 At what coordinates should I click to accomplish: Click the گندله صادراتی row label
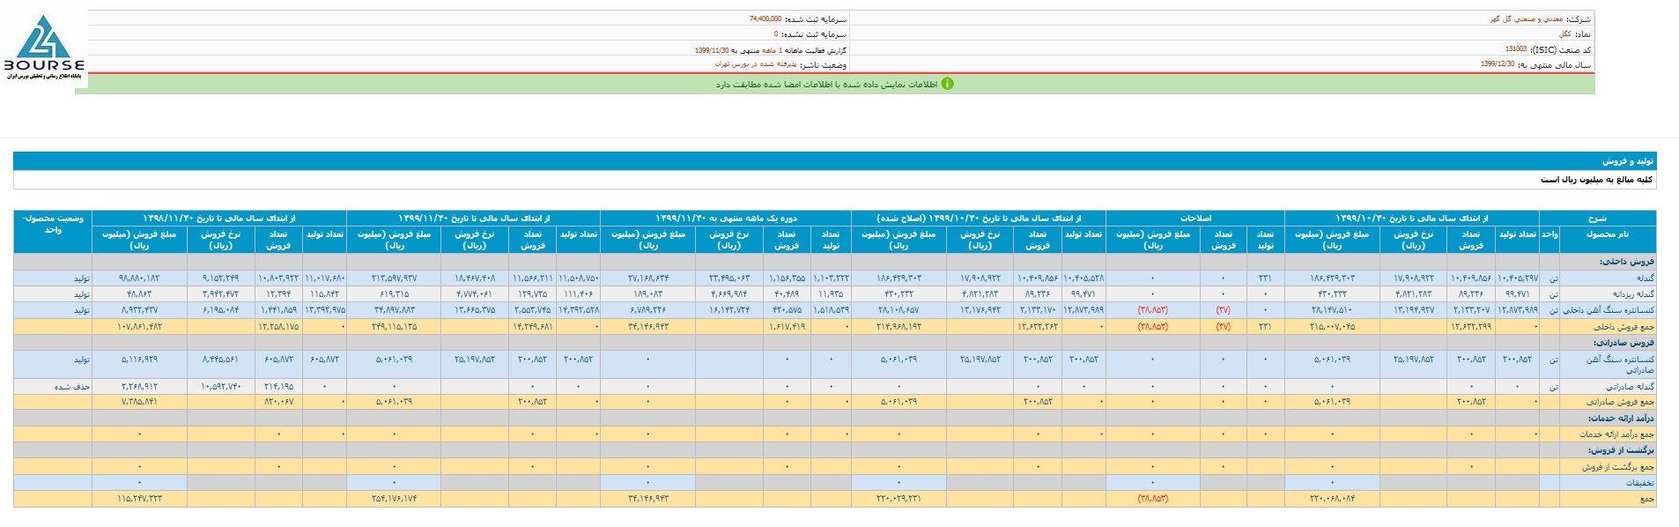click(1630, 387)
